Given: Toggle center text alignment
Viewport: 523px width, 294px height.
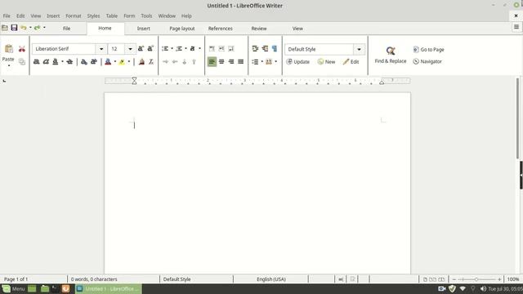Looking at the screenshot, I should [x=221, y=62].
